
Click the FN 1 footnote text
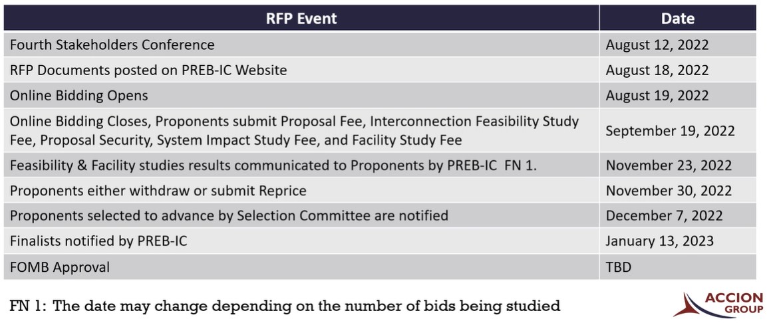point(285,306)
